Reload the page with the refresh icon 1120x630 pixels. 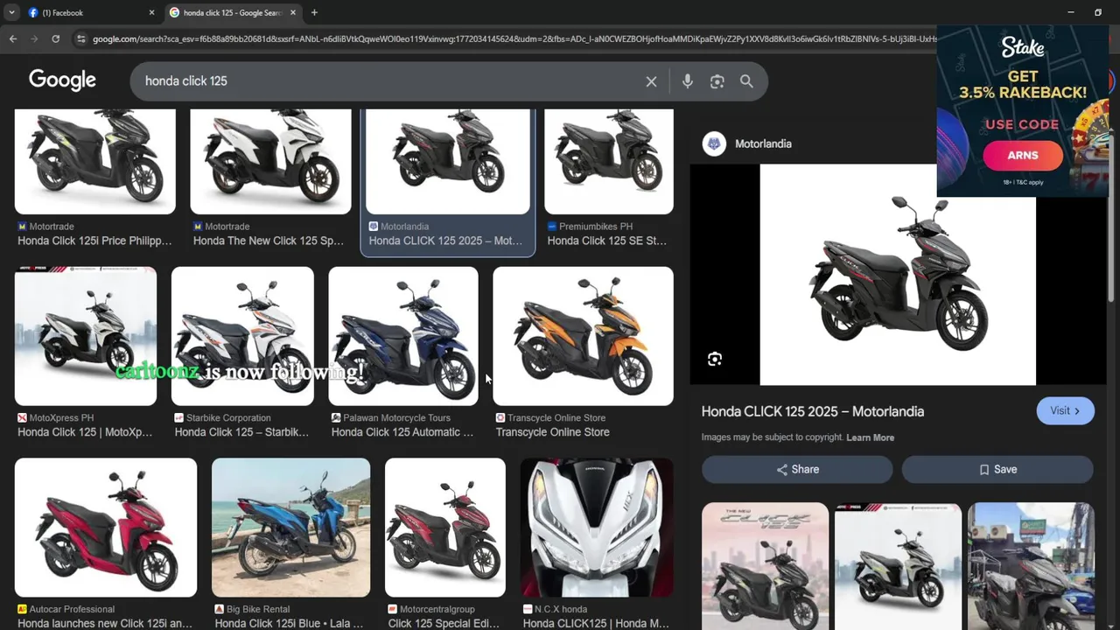click(55, 38)
